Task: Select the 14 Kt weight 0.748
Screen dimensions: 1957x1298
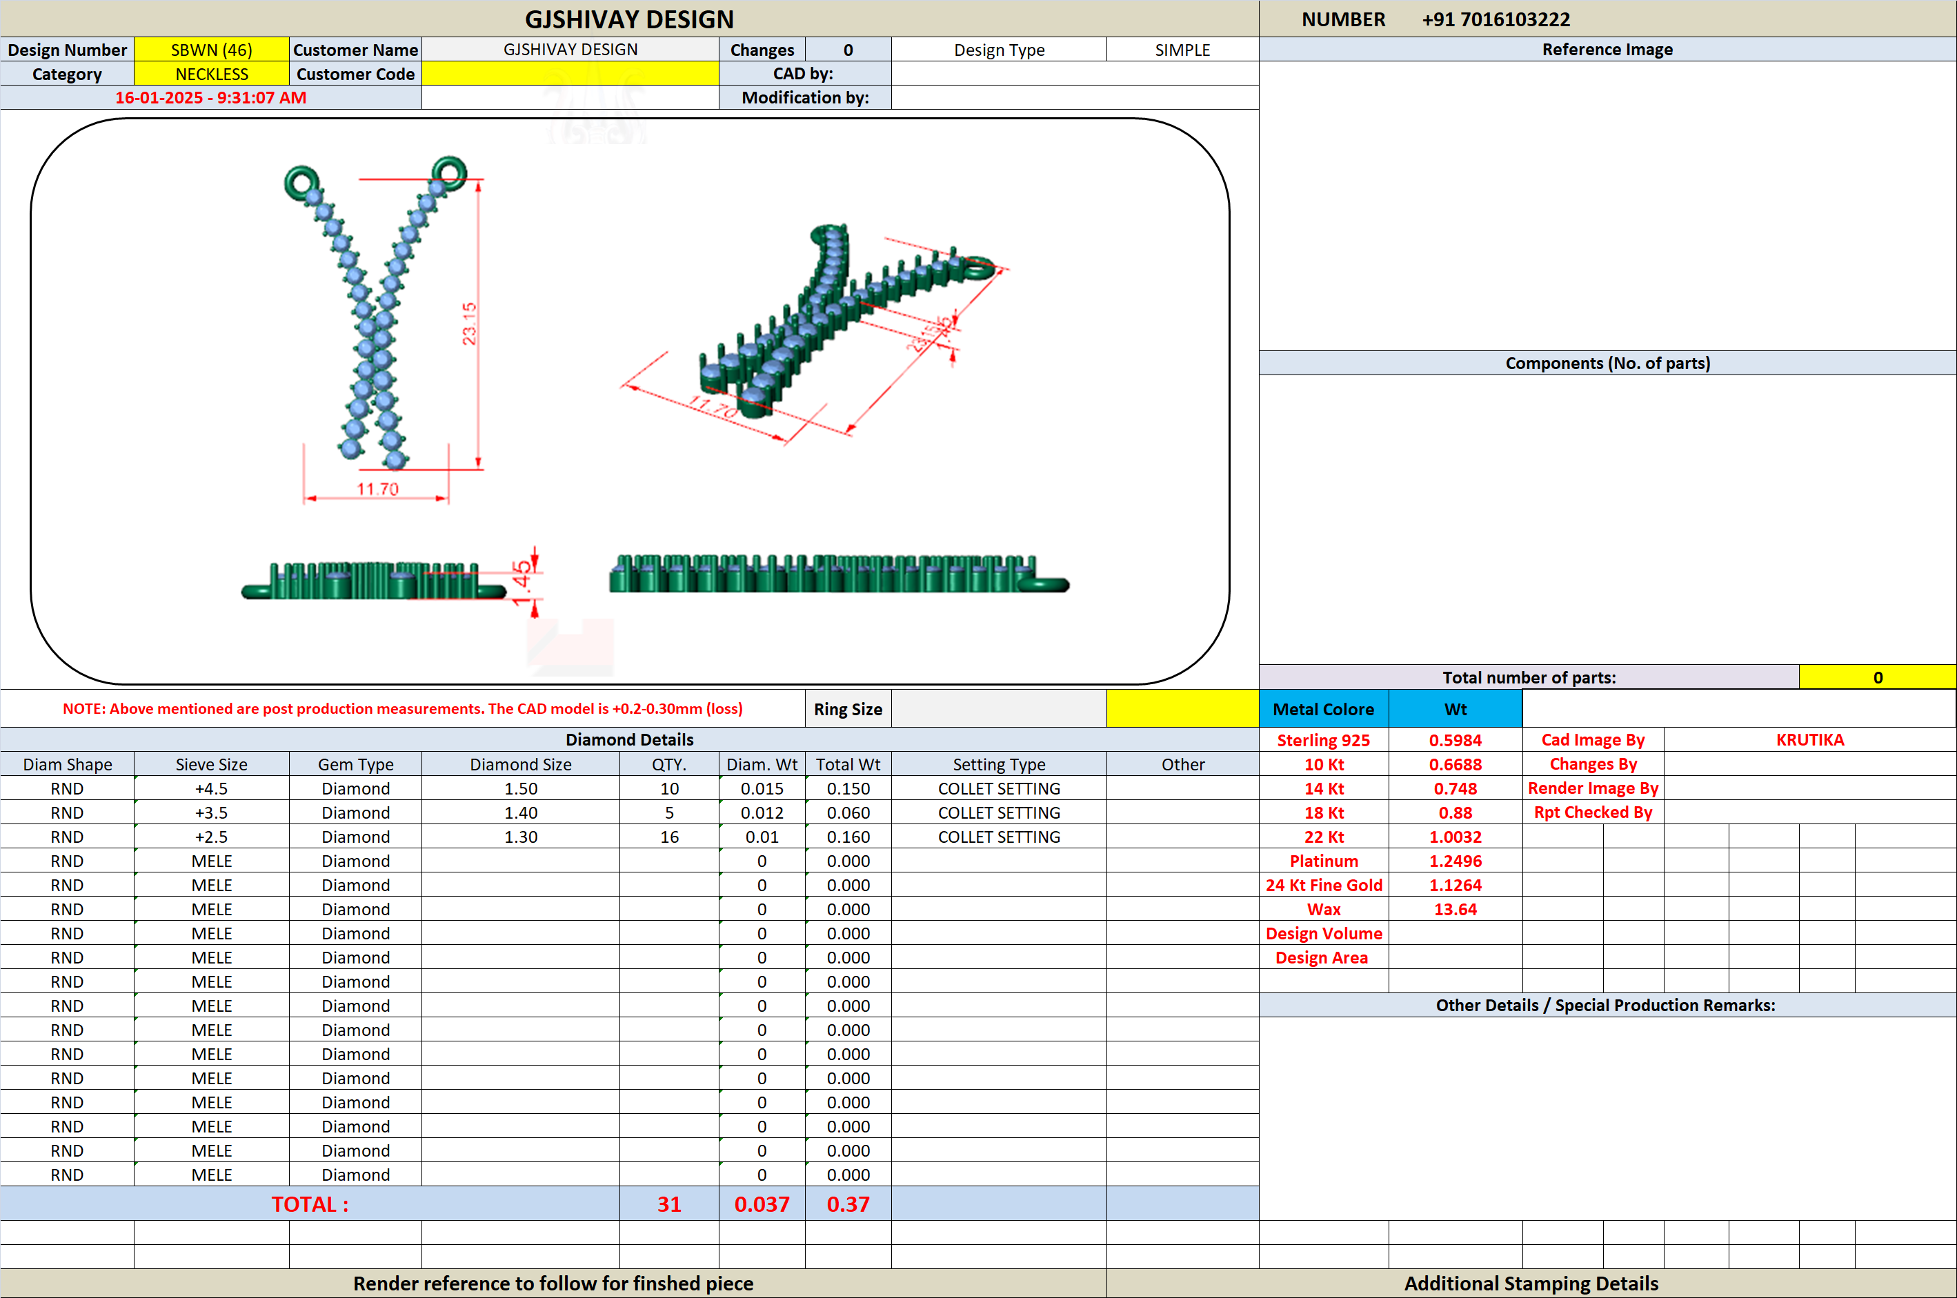Action: (1456, 788)
